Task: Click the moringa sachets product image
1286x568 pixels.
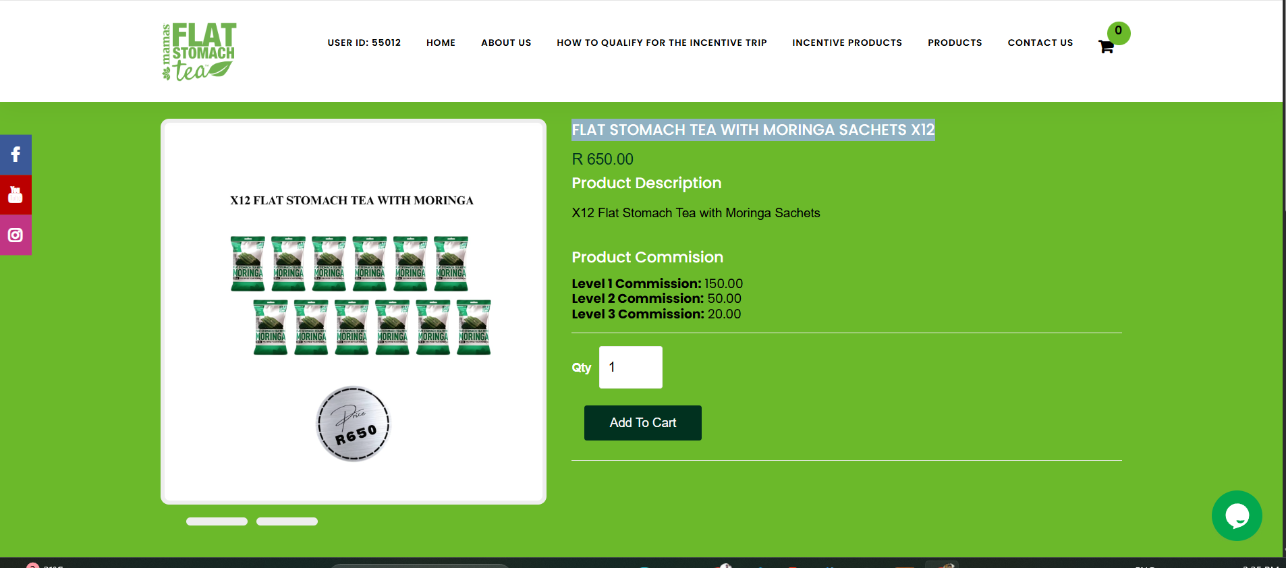Action: click(x=354, y=312)
